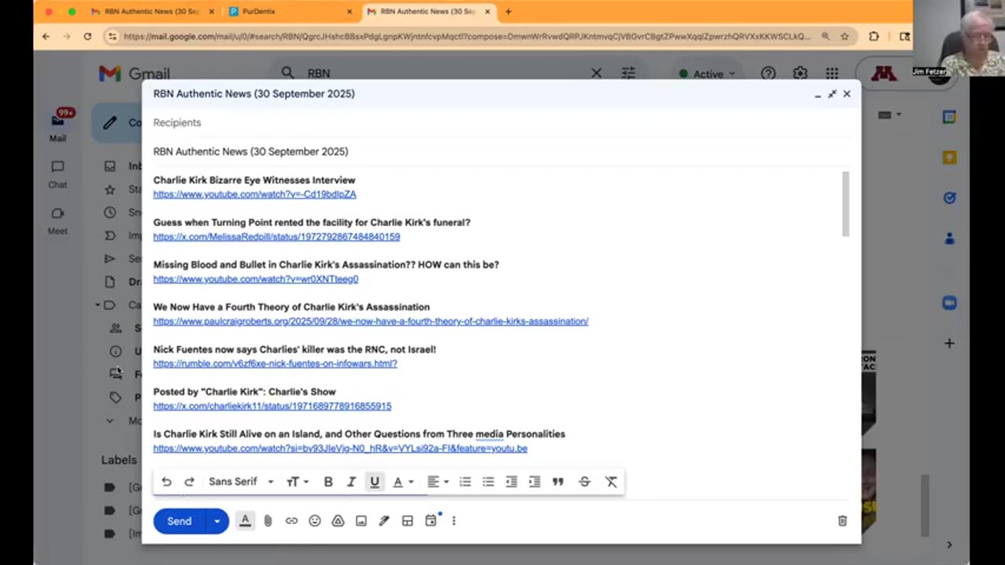Discard the draft with trash icon

[842, 520]
